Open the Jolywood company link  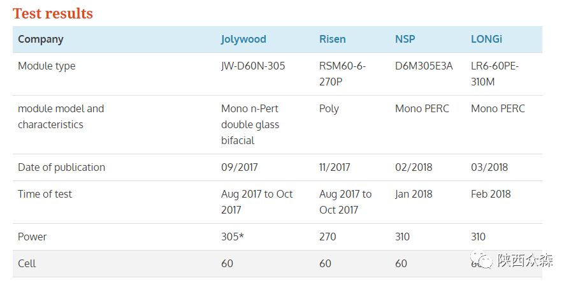[243, 40]
